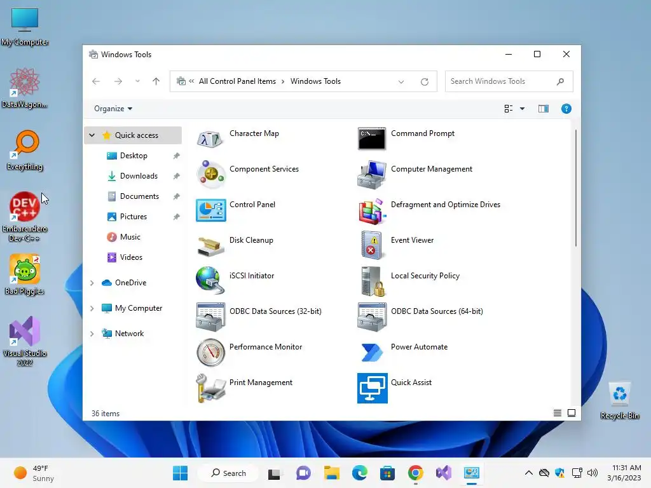
Task: Select the DataWagon desktop shortcut
Action: click(25, 88)
